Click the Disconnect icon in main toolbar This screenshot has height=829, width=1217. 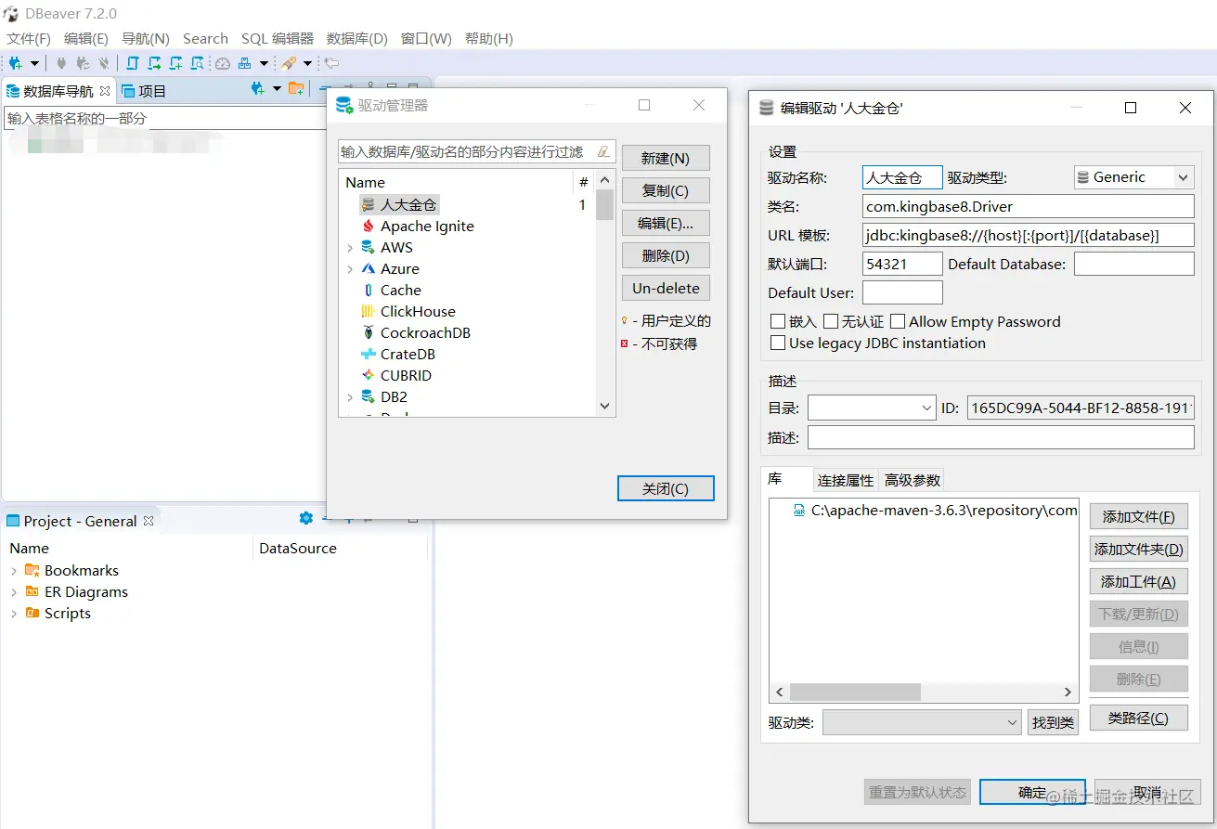(x=103, y=63)
